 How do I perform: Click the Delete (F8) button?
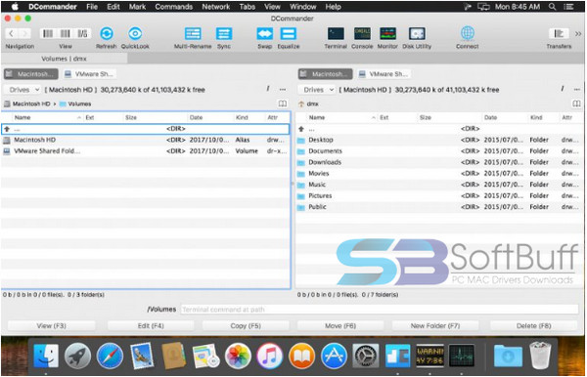tap(533, 326)
